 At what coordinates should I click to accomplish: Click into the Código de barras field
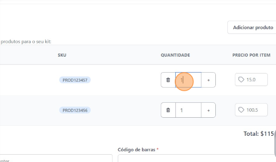197,158
